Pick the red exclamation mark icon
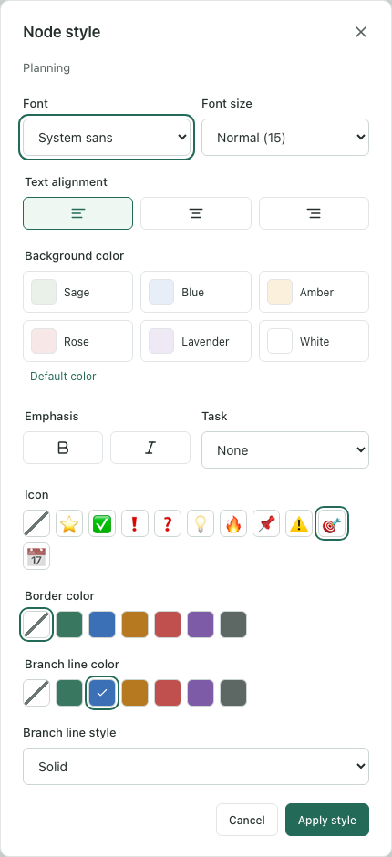392x857 pixels. pyautogui.click(x=135, y=523)
